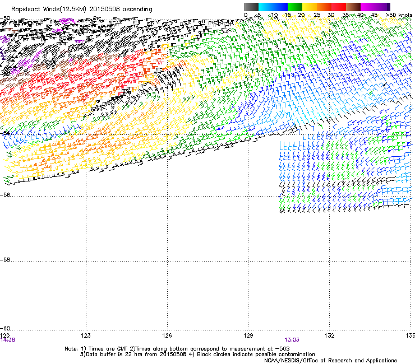Screen dimensions: 415x364
Task: Click the latitude label -56
Action: tap(5, 195)
